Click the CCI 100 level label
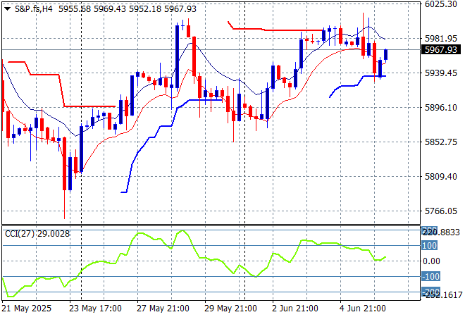Viewport: 465px width, 317px height. [x=429, y=246]
